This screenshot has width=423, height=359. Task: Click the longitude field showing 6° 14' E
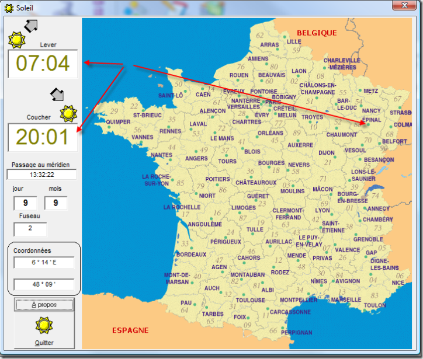[44, 263]
